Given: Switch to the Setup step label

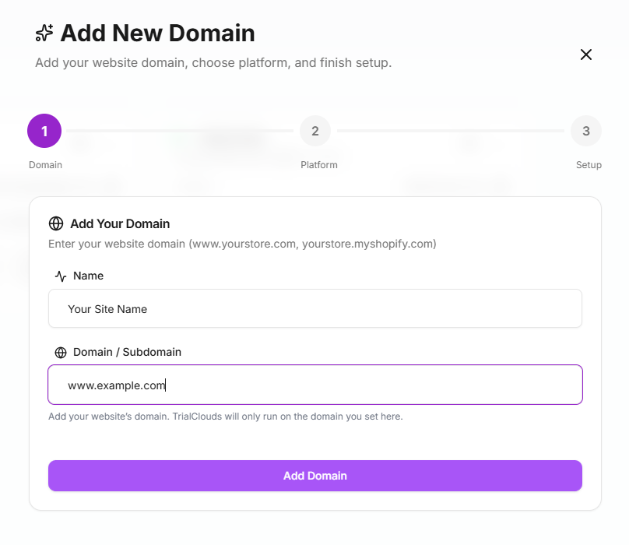Looking at the screenshot, I should 589,165.
